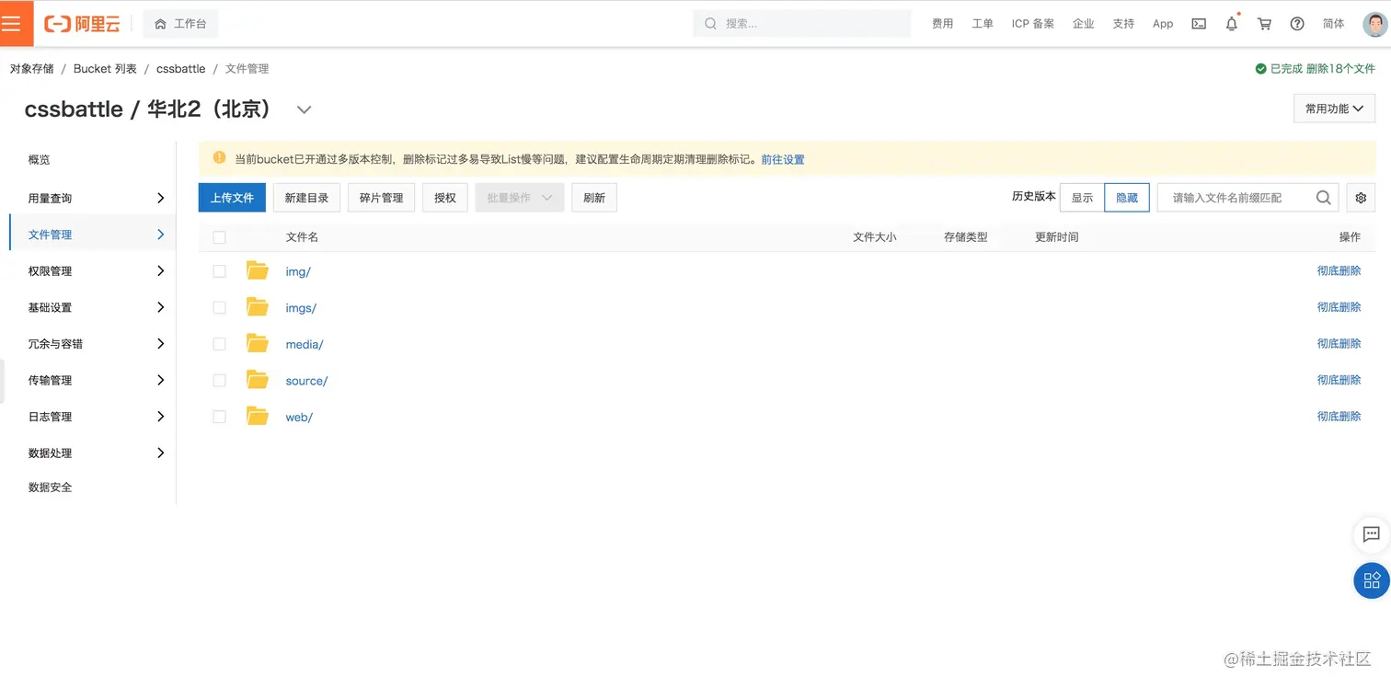The image size is (1391, 688).
Task: Collapse the bucket region name dropdown
Action: 304,109
